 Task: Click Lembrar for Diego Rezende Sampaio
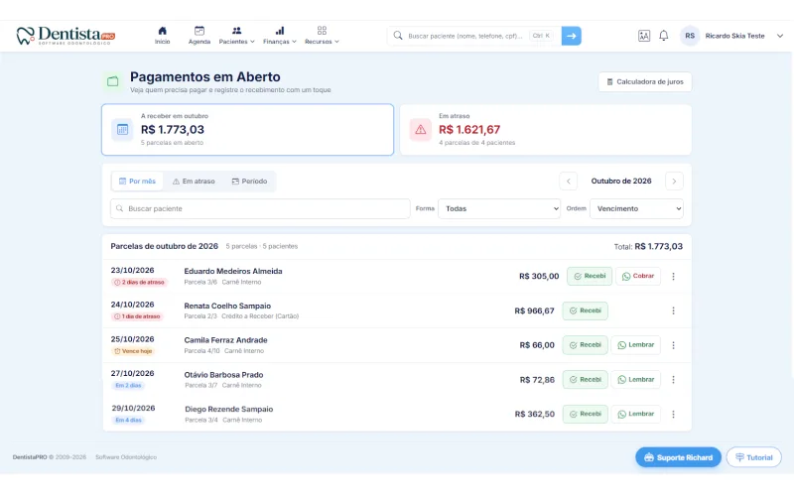(x=636, y=414)
